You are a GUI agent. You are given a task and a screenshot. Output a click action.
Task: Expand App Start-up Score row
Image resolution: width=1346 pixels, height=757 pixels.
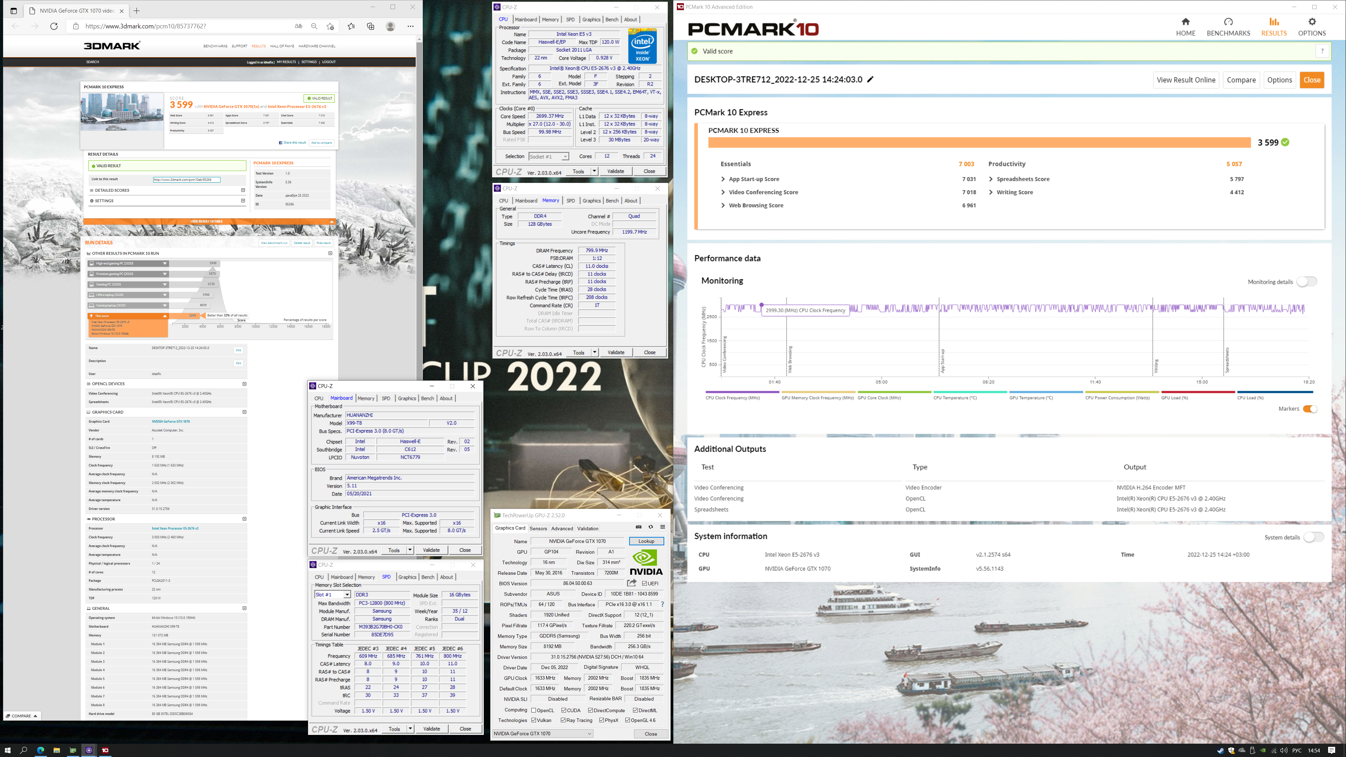click(723, 179)
